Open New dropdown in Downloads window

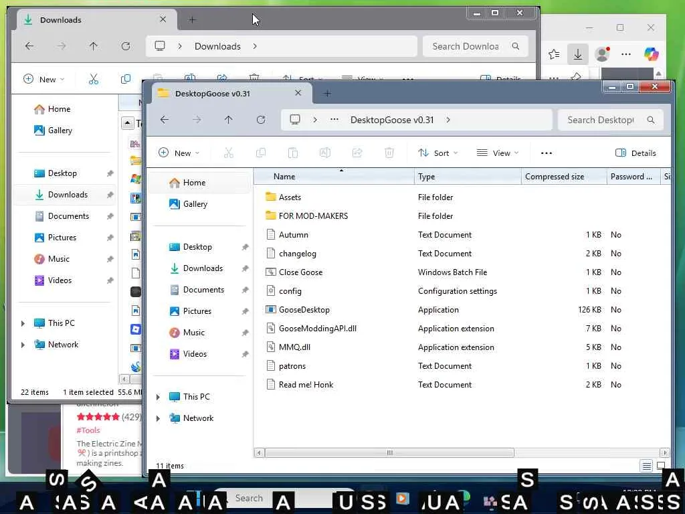(43, 79)
